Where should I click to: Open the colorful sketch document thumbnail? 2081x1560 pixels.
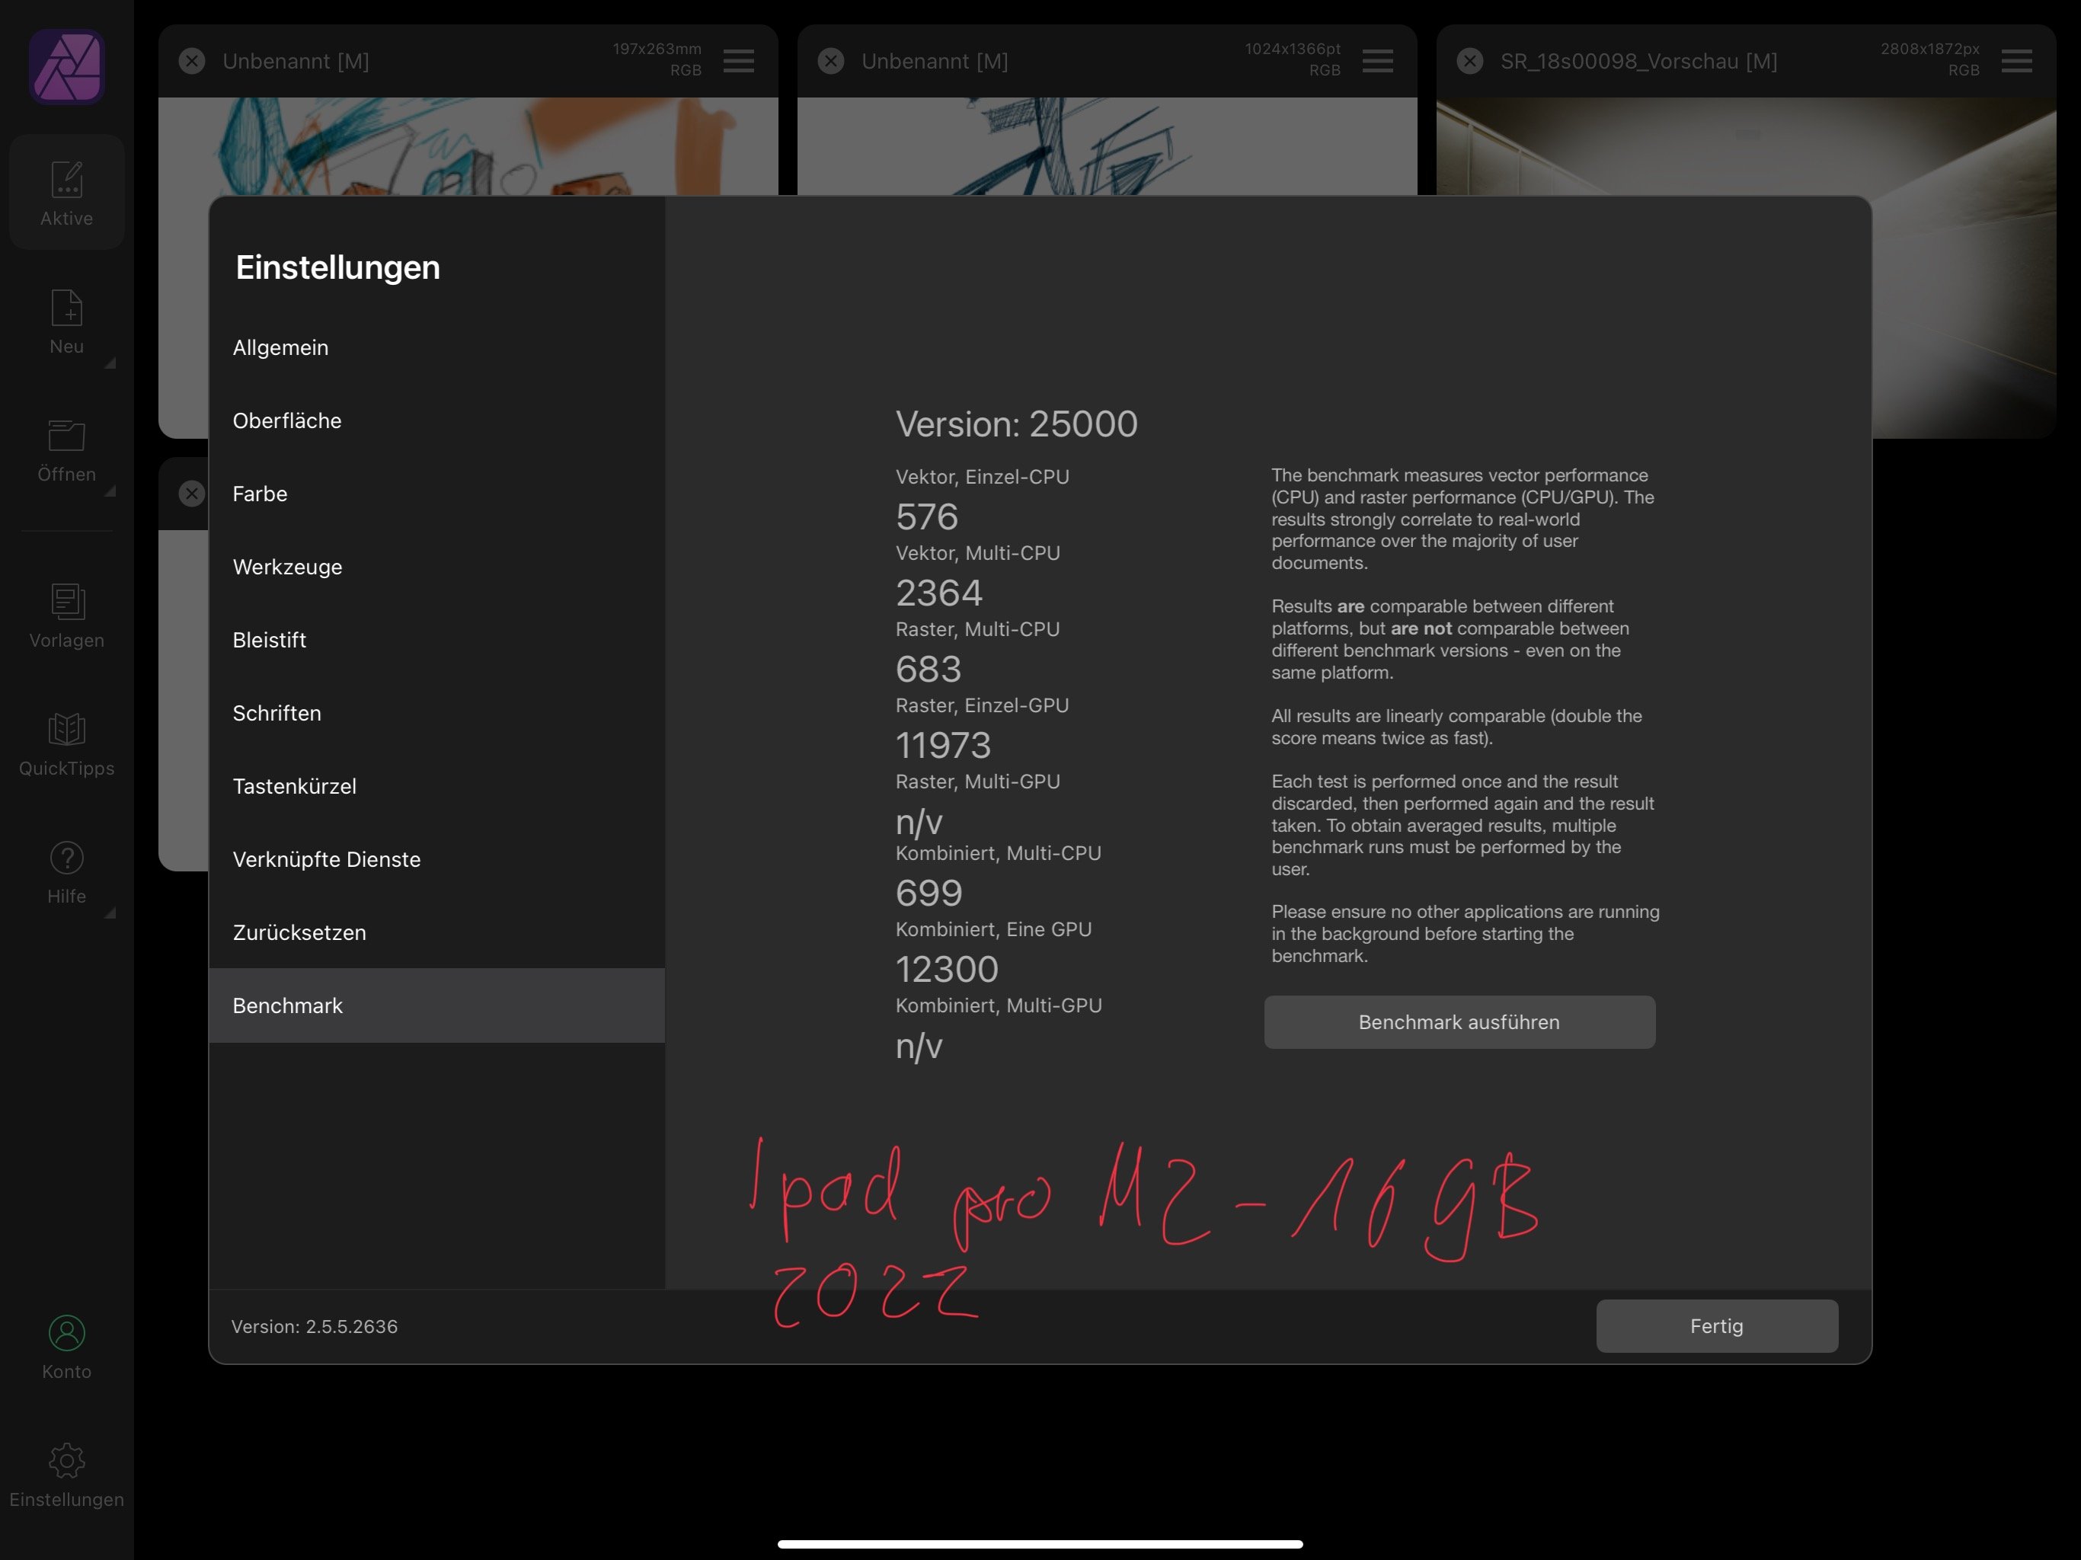tap(468, 147)
